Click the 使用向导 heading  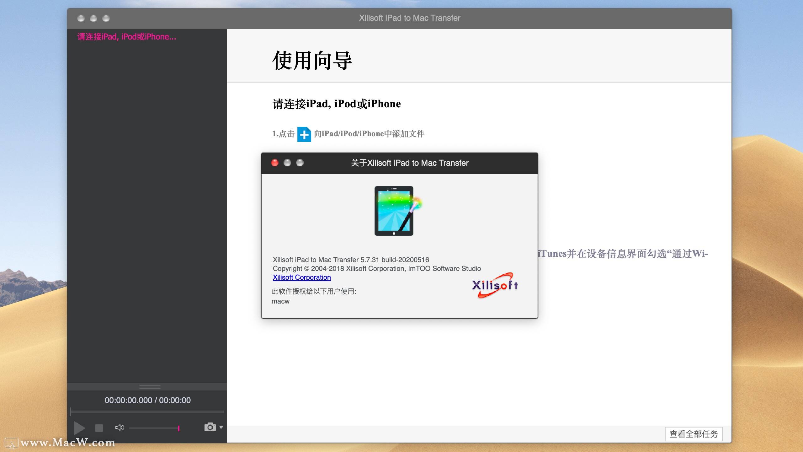[312, 61]
